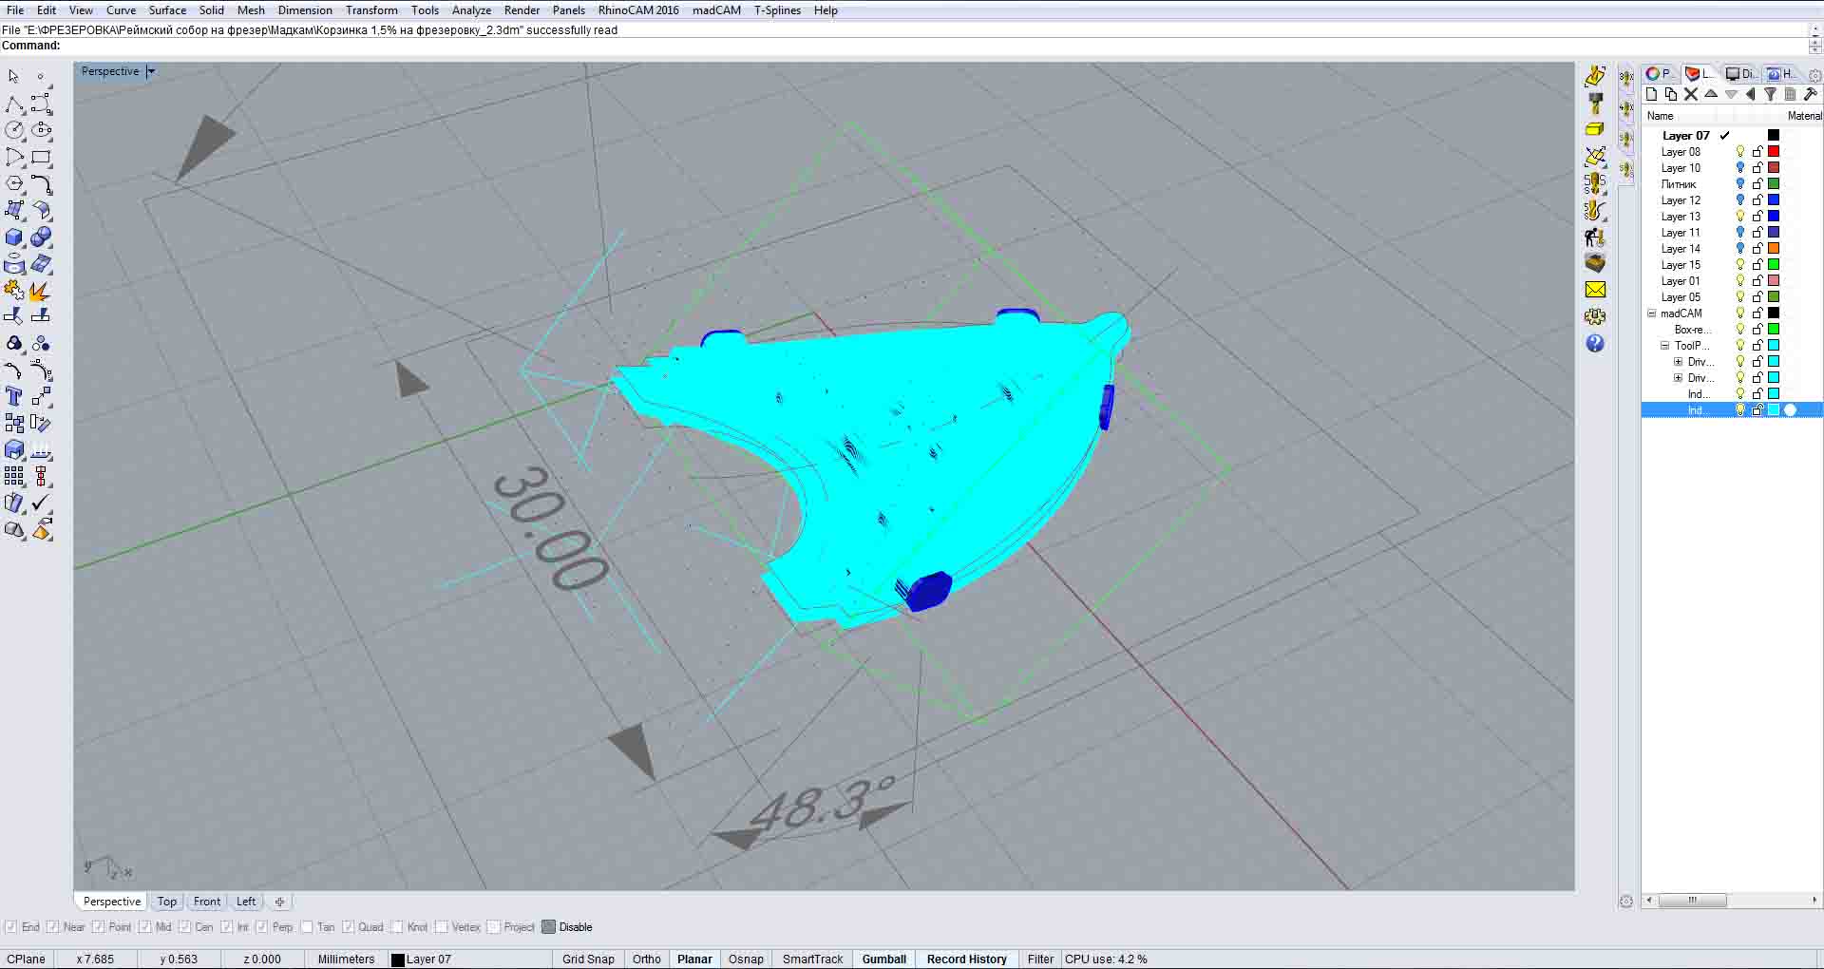Select the Text tool in left toolbar
Image resolution: width=1824 pixels, height=969 pixels.
point(13,396)
